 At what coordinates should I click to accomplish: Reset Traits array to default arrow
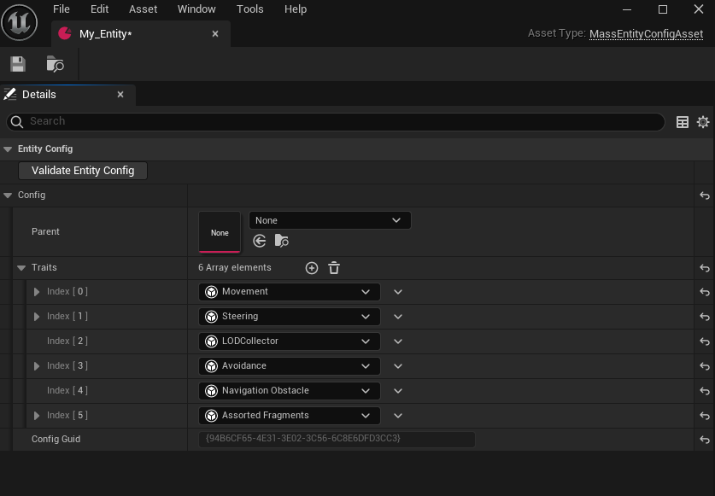705,268
